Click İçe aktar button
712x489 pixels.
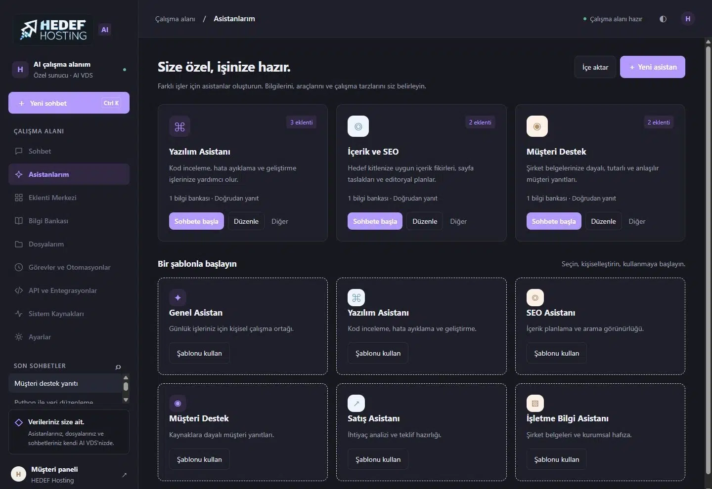[595, 67]
